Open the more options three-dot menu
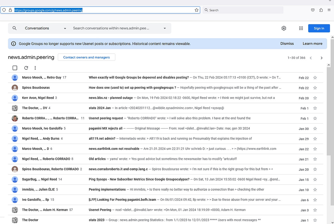The image size is (334, 224). pos(35,68)
